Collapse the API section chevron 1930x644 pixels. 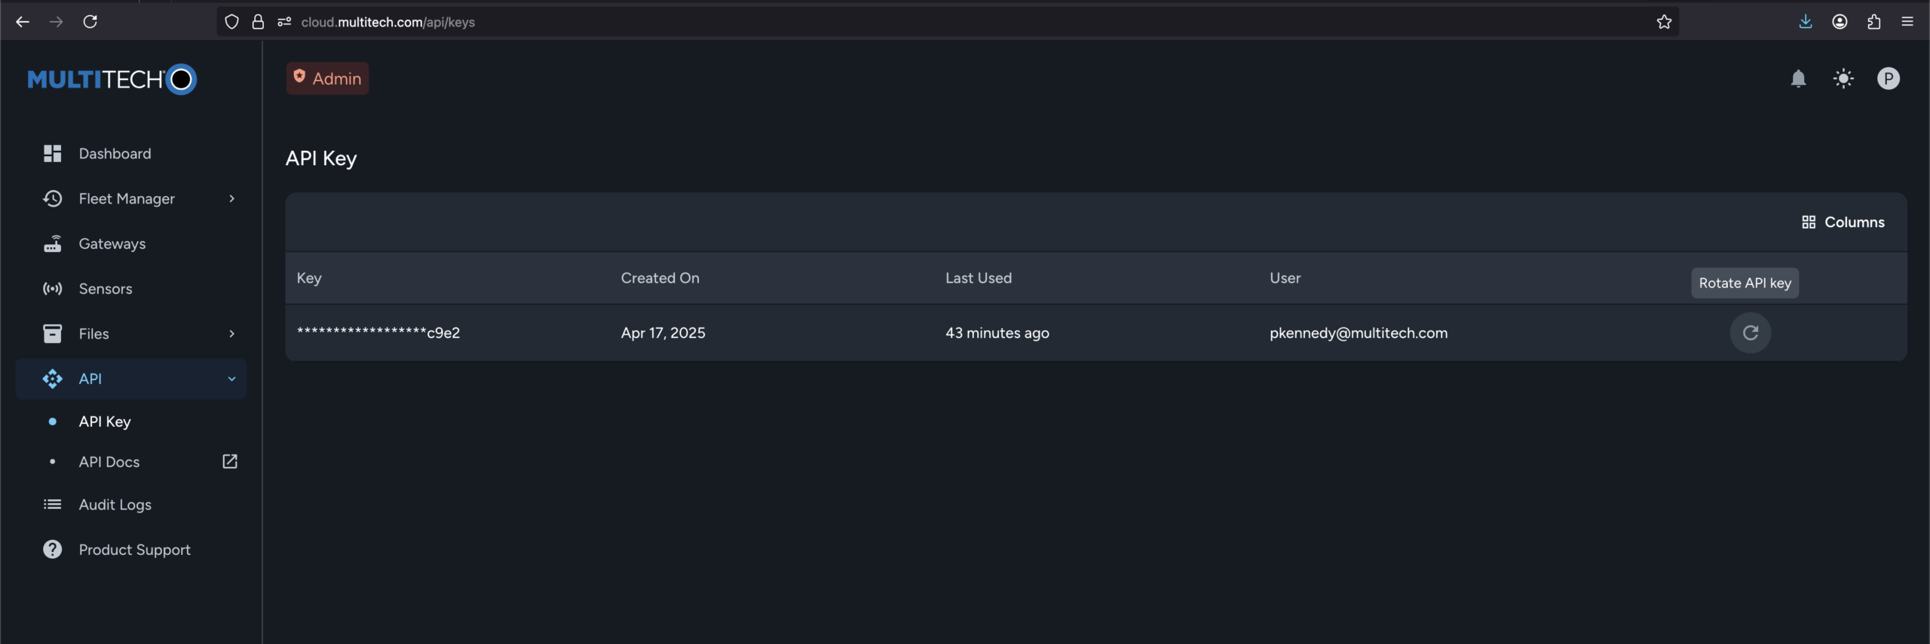coord(231,379)
